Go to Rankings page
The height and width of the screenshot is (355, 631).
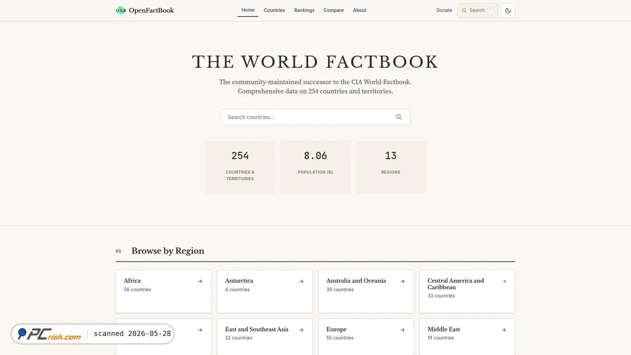[x=304, y=10]
